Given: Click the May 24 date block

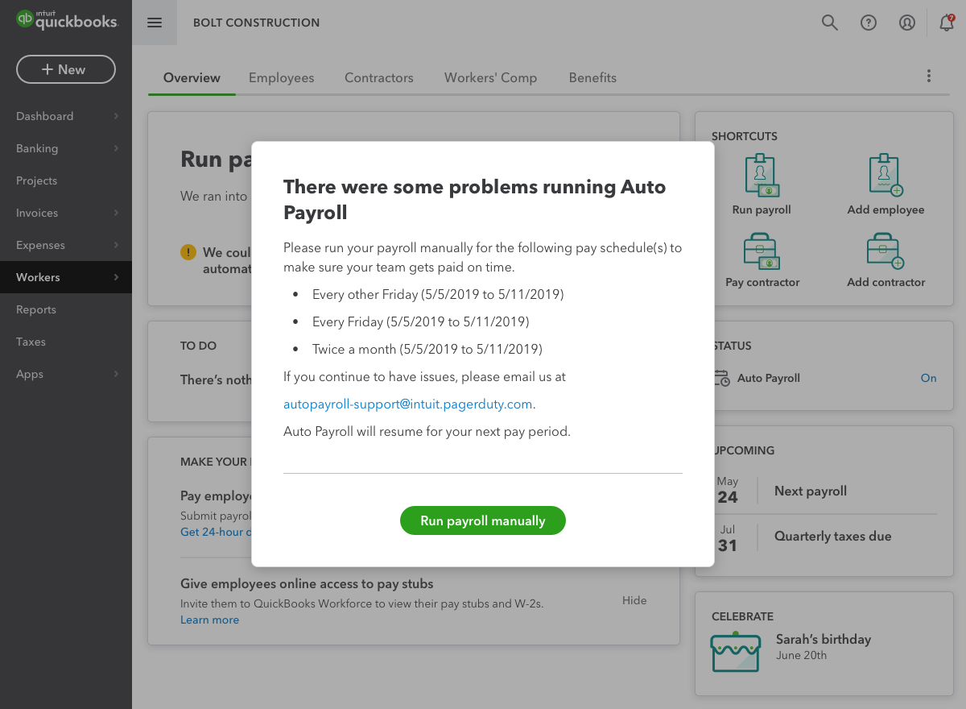Looking at the screenshot, I should [728, 491].
